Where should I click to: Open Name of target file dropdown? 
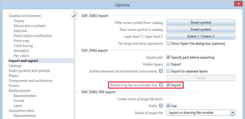[x=232, y=113]
